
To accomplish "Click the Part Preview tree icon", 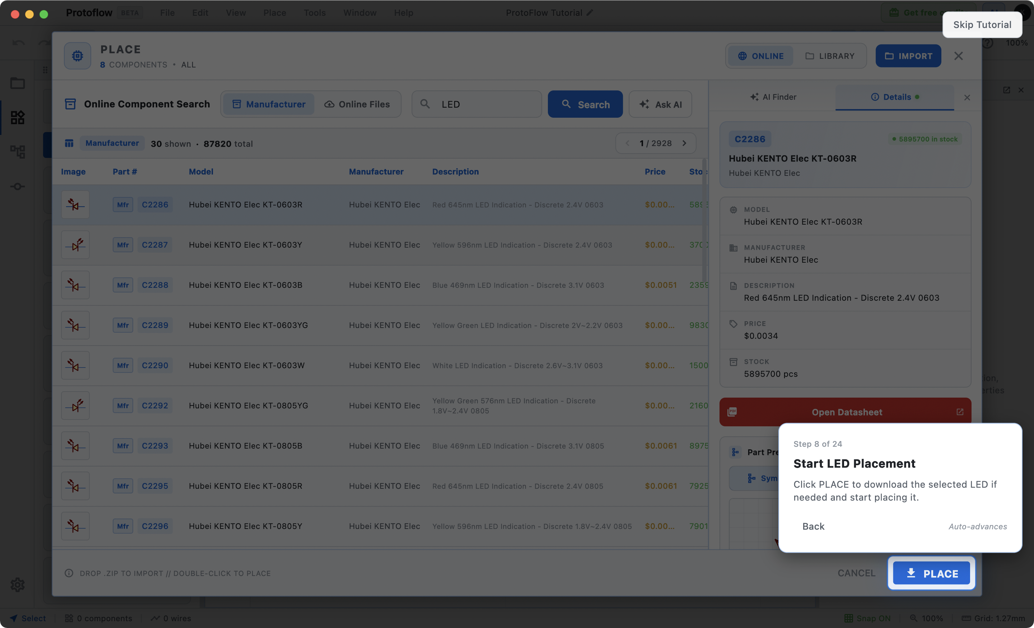I will 735,452.
